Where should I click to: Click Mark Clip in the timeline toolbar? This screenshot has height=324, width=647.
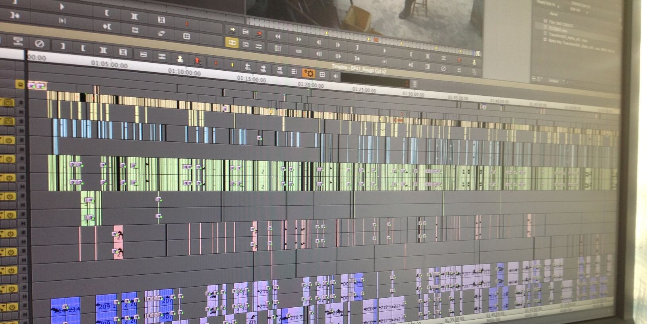[103, 50]
